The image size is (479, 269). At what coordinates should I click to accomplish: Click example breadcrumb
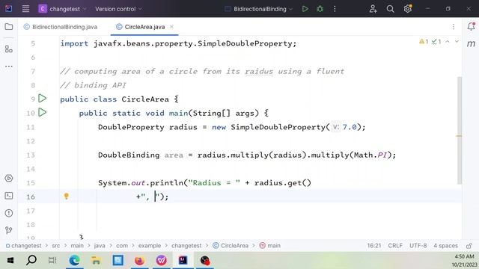click(x=150, y=246)
